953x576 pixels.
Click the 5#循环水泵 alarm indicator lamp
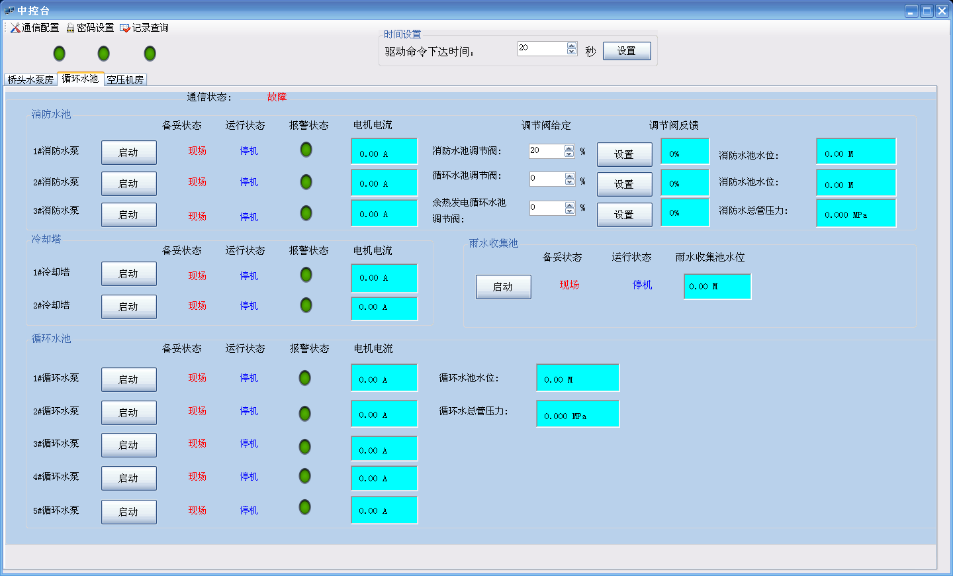pyautogui.click(x=304, y=507)
